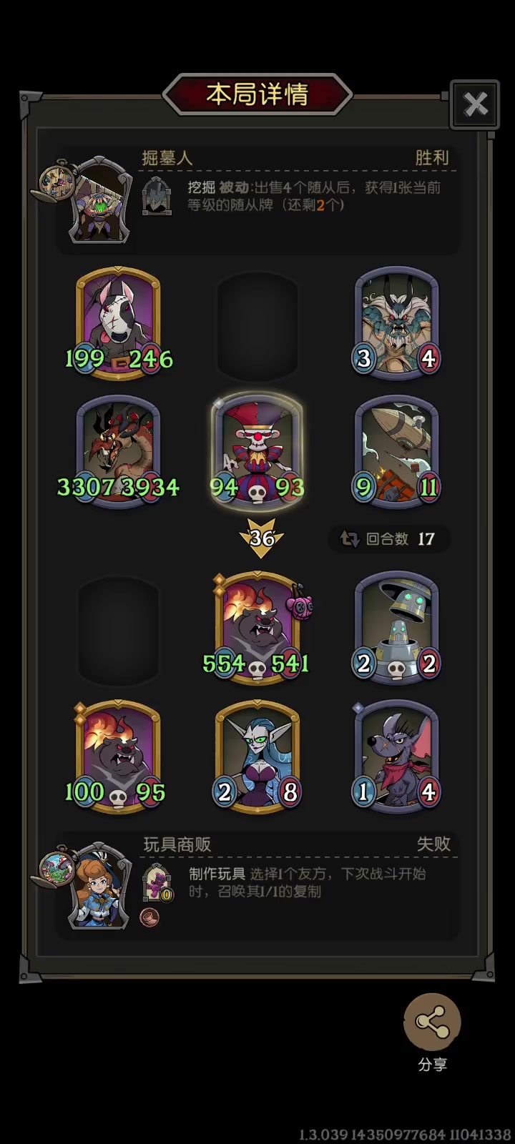Tap the 9/11 airship minion card
The height and width of the screenshot is (1144, 515).
(397, 452)
